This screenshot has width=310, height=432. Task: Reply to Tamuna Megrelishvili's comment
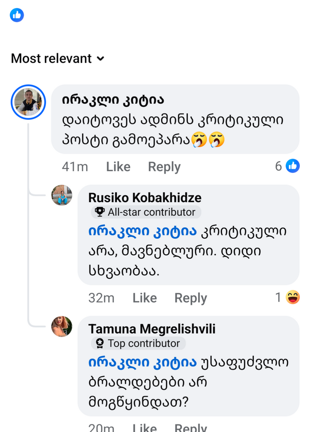(191, 427)
